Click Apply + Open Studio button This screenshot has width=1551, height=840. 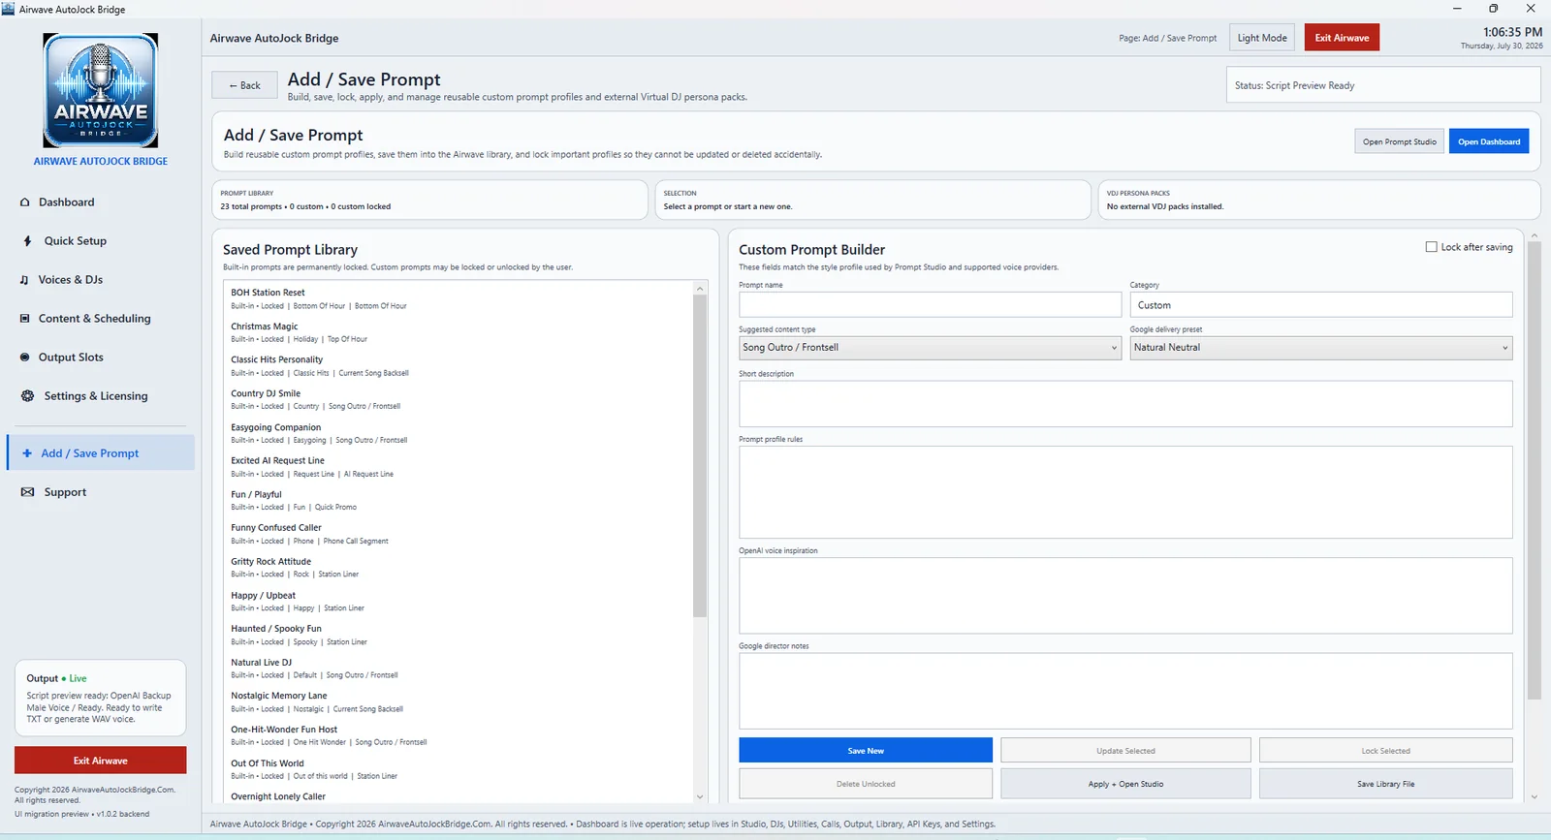click(1125, 784)
